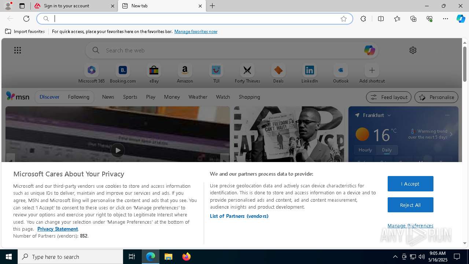Open the Malcolm X news photo card
The height and width of the screenshot is (264, 469).
pyautogui.click(x=289, y=134)
